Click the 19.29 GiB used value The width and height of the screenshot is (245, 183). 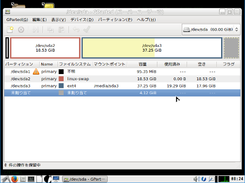176,86
